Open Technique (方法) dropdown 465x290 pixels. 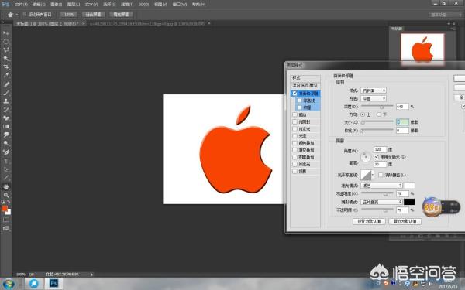(374, 98)
